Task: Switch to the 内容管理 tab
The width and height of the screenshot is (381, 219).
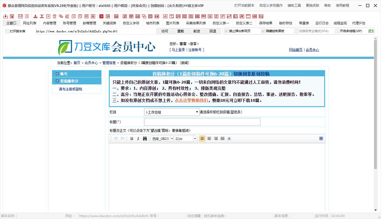Action: point(50,23)
